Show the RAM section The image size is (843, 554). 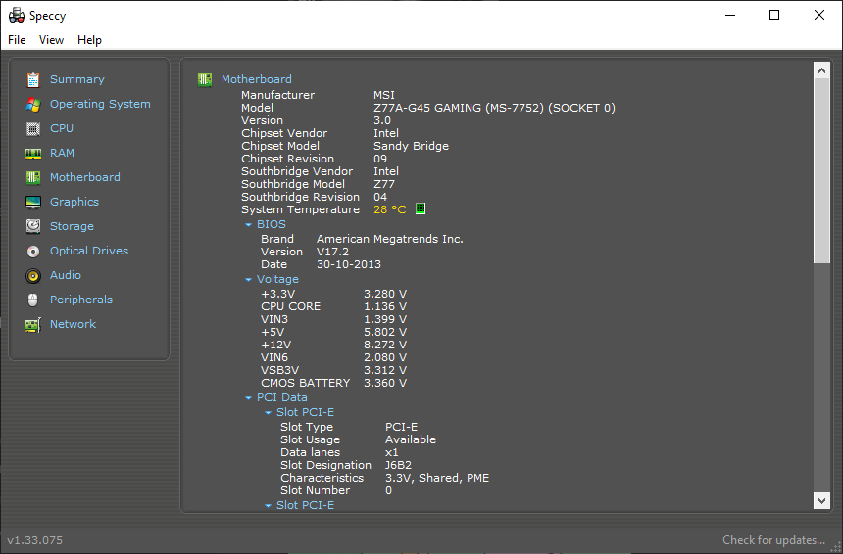tap(62, 153)
